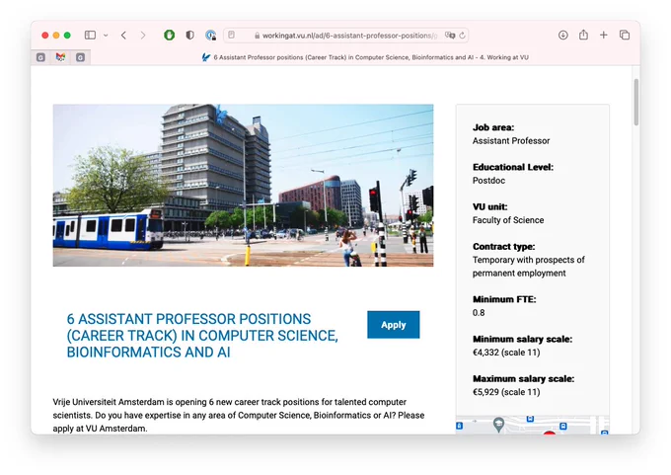This screenshot has width=671, height=475.
Task: Open the privacy report half-shield icon
Action: coord(190,36)
